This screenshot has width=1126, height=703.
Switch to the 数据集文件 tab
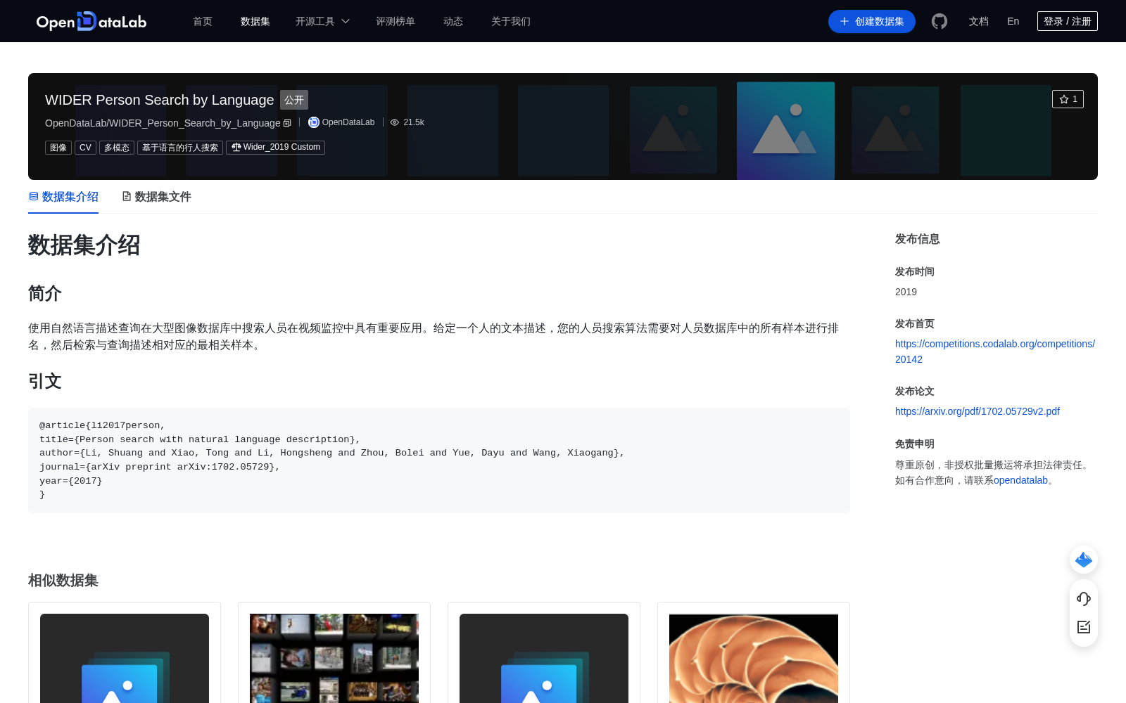click(x=156, y=197)
